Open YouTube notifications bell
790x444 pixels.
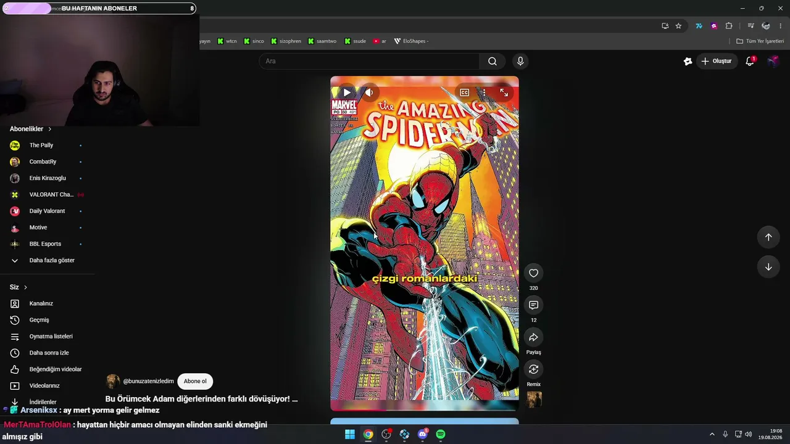pyautogui.click(x=750, y=61)
